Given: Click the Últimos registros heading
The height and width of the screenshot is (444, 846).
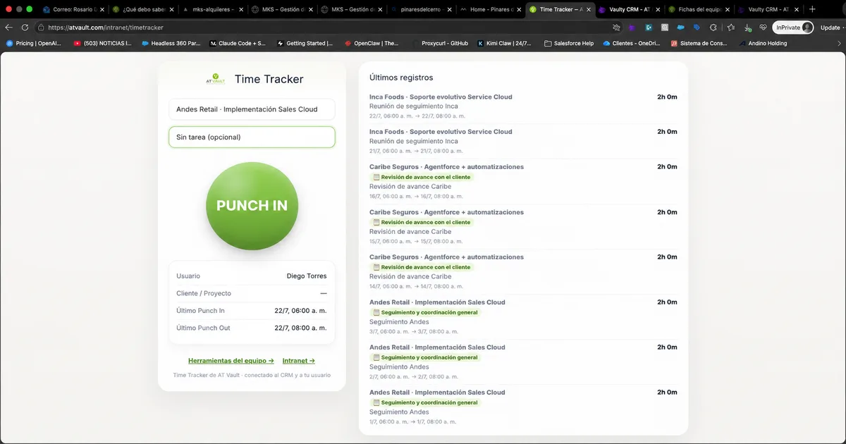Looking at the screenshot, I should (x=401, y=78).
